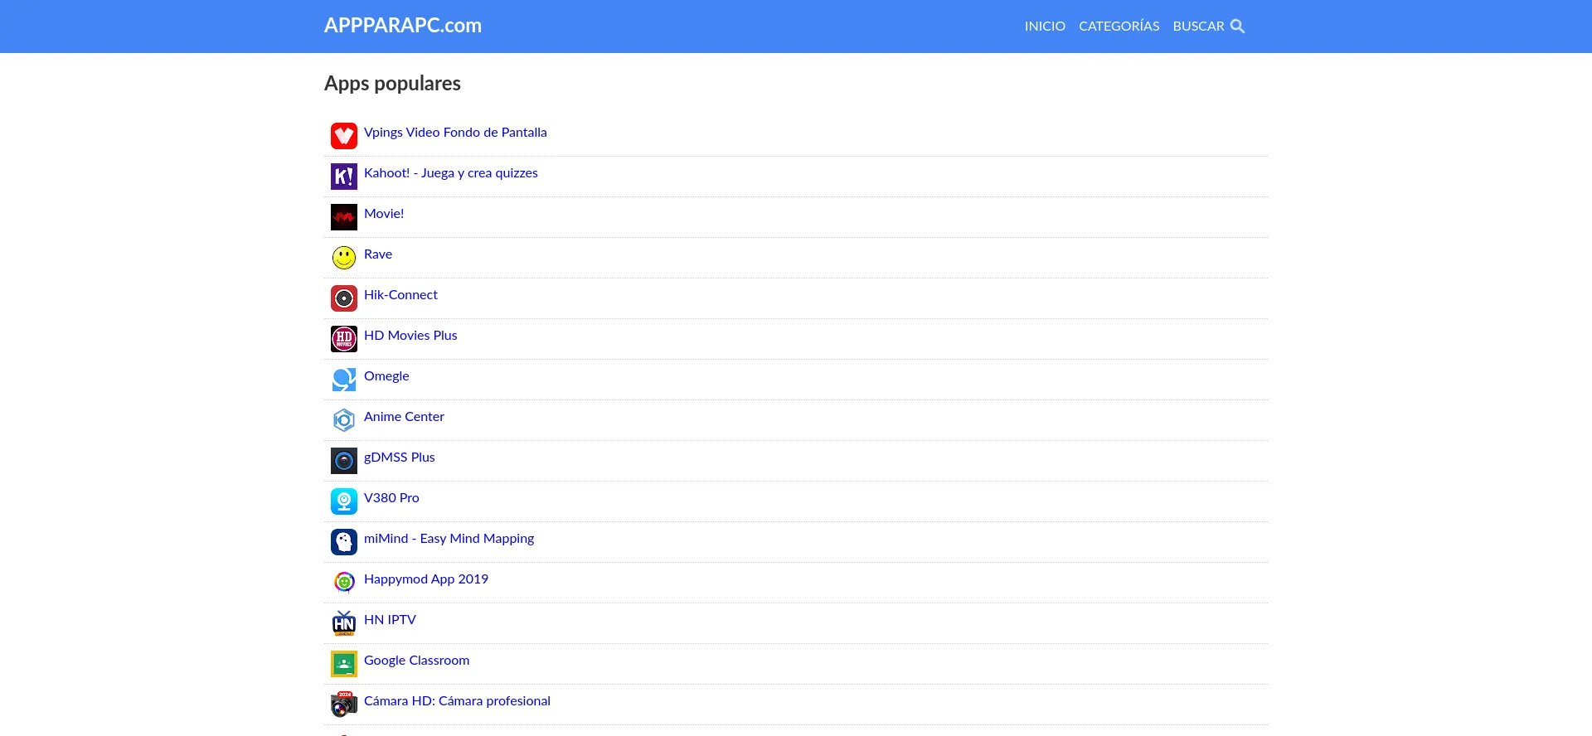The width and height of the screenshot is (1592, 736).
Task: Open Kahoot! - Juega y crea quizzes link
Action: (x=451, y=173)
